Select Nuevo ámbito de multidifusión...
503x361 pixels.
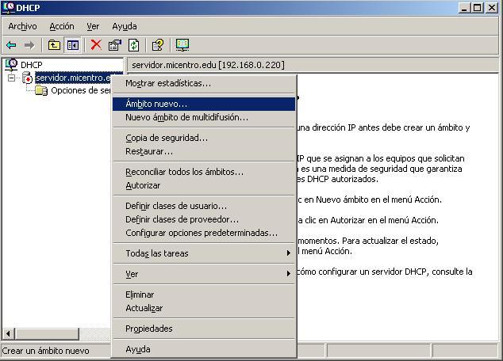click(186, 117)
